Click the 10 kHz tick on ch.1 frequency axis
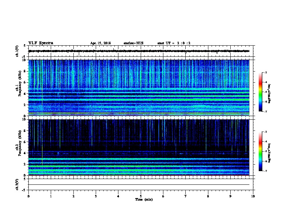Image resolution: width=285 pixels, height=220 pixels. click(24, 60)
